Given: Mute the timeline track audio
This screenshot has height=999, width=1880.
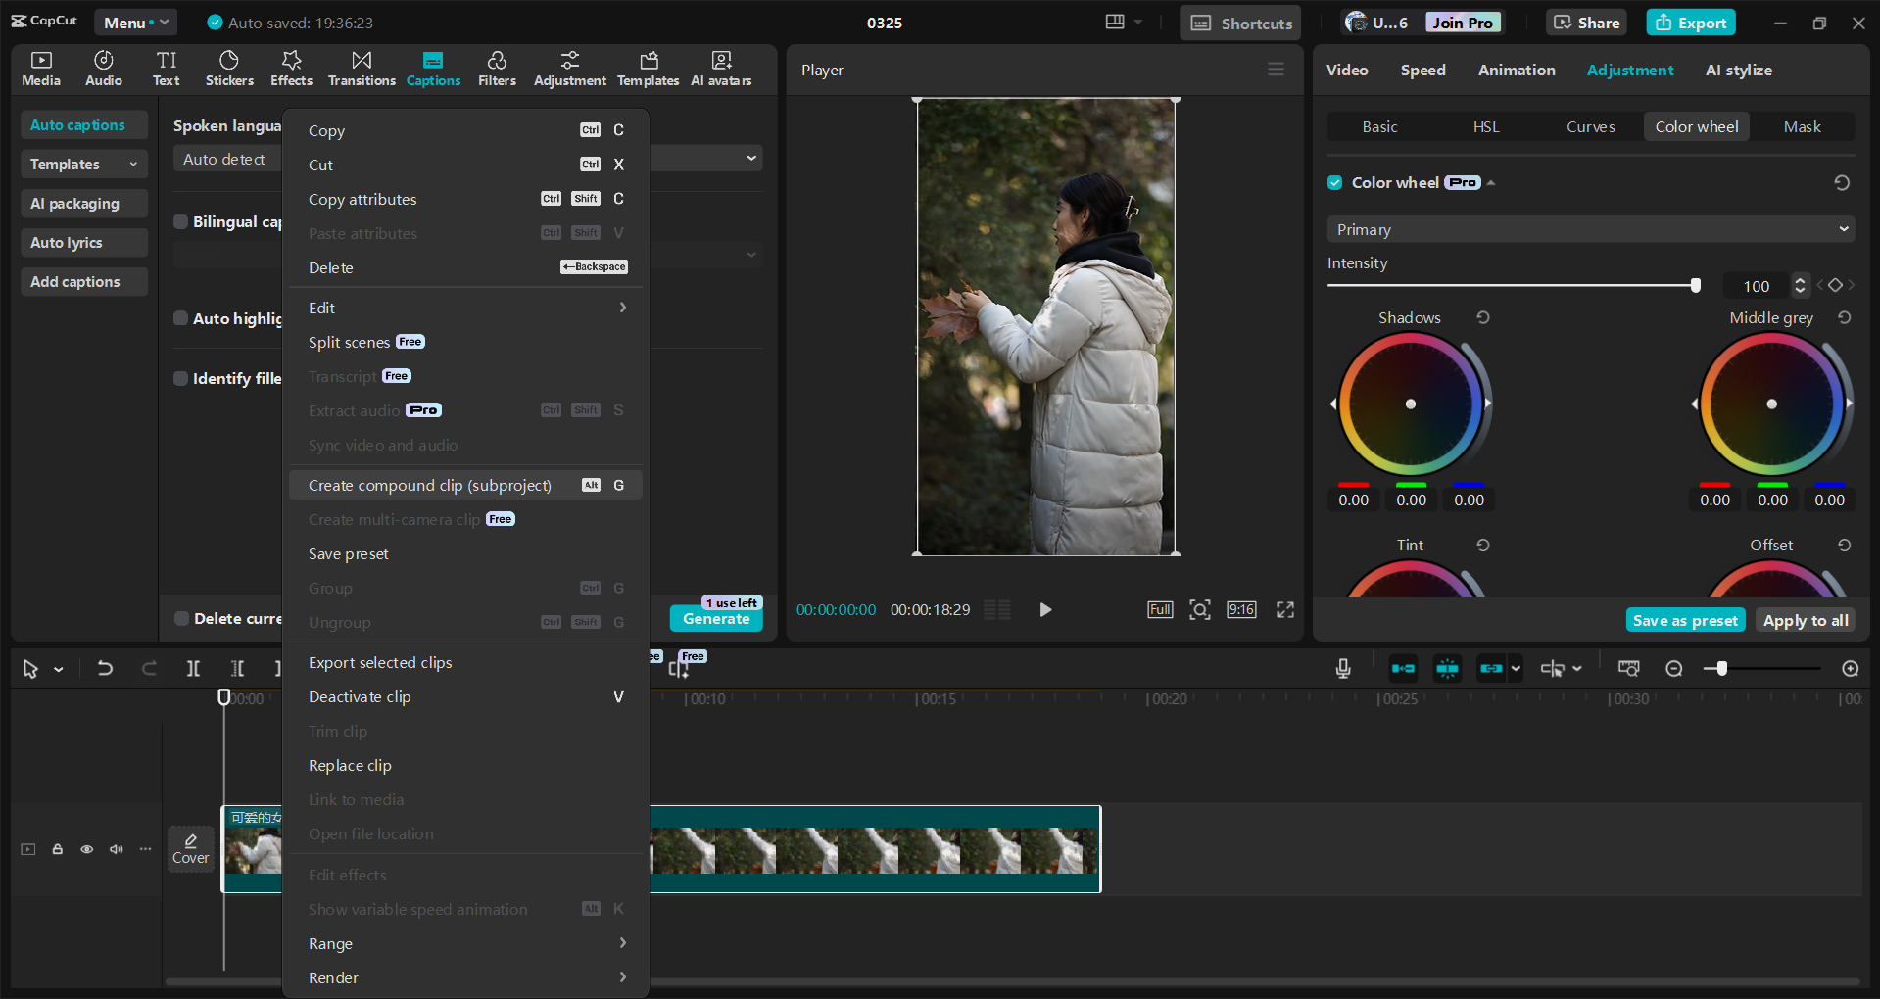Looking at the screenshot, I should (116, 849).
